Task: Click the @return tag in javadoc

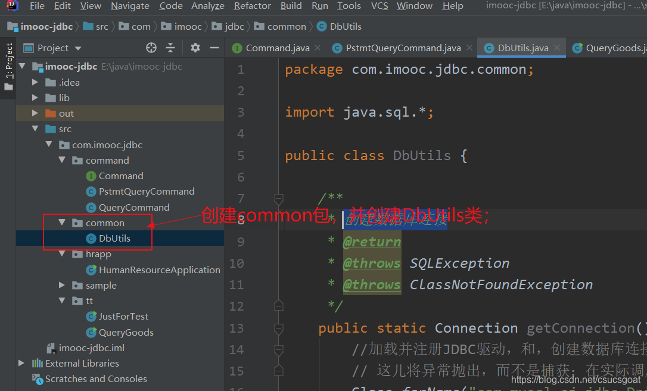Action: (x=372, y=242)
